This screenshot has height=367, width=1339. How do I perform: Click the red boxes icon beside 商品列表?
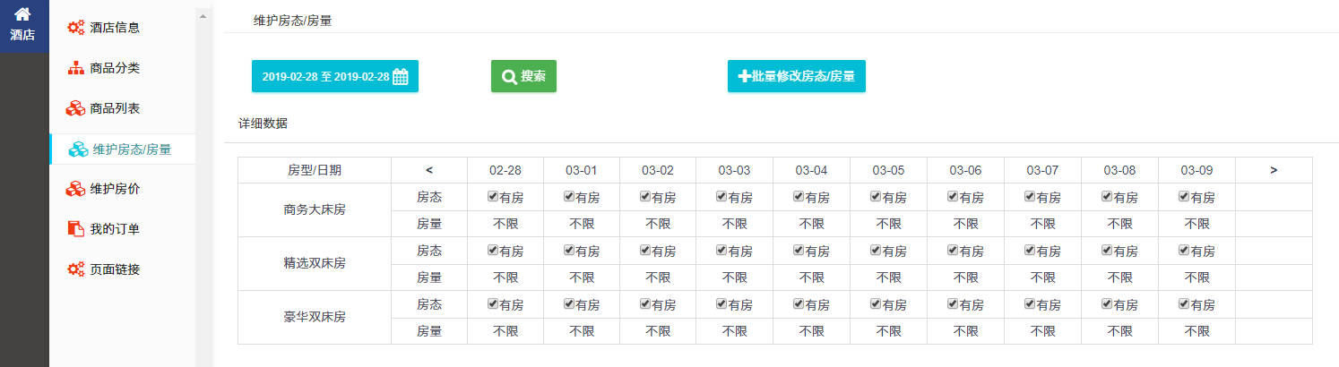click(76, 108)
